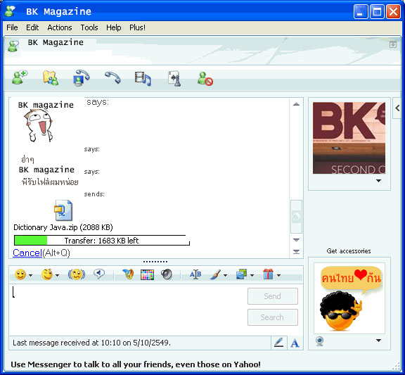Send a voice clip
Screen dimensions: 405x375
tap(99, 274)
